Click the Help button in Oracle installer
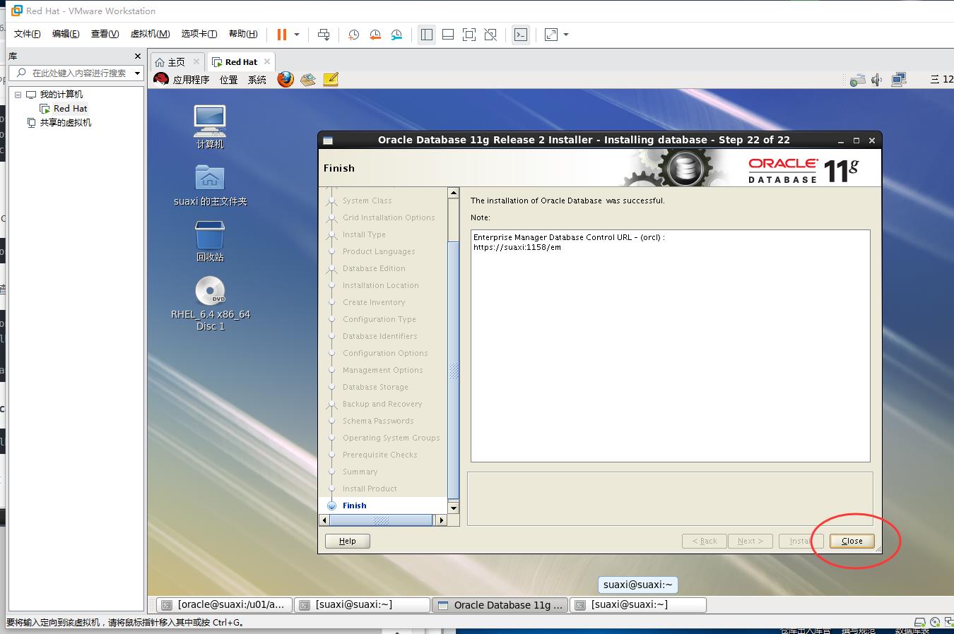The image size is (954, 634). pos(347,541)
